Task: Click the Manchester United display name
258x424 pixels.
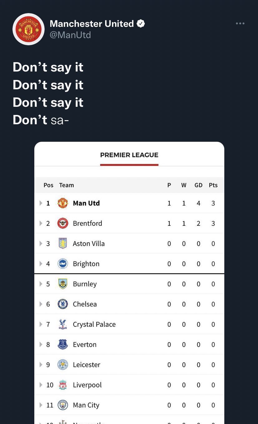Action: click(x=92, y=23)
